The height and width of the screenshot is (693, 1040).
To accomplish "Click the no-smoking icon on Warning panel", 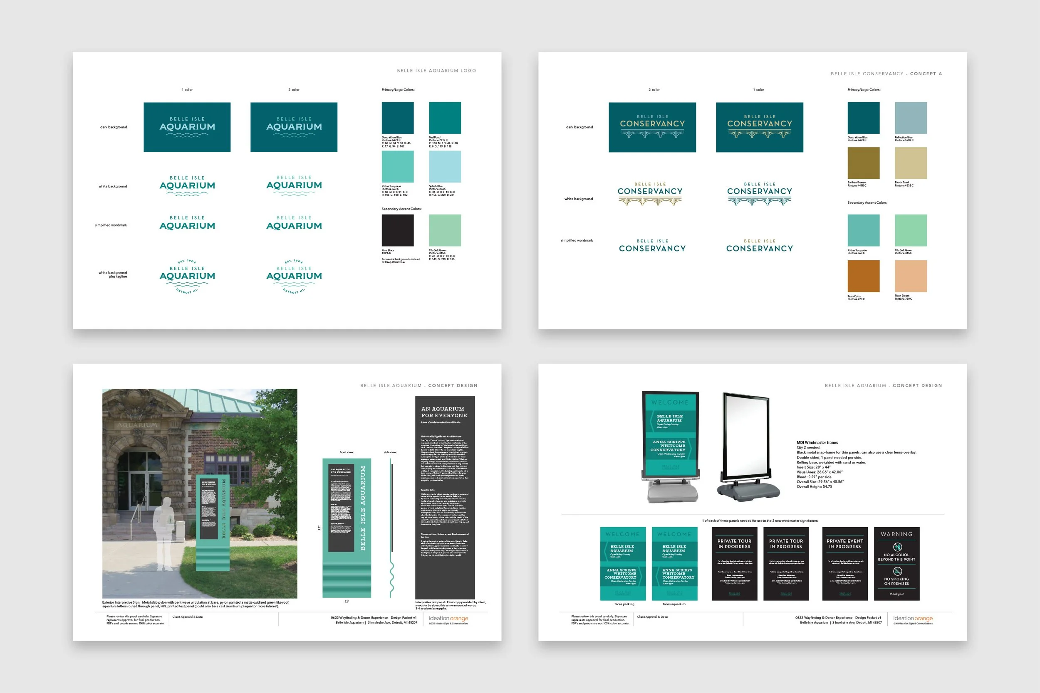I will [897, 571].
